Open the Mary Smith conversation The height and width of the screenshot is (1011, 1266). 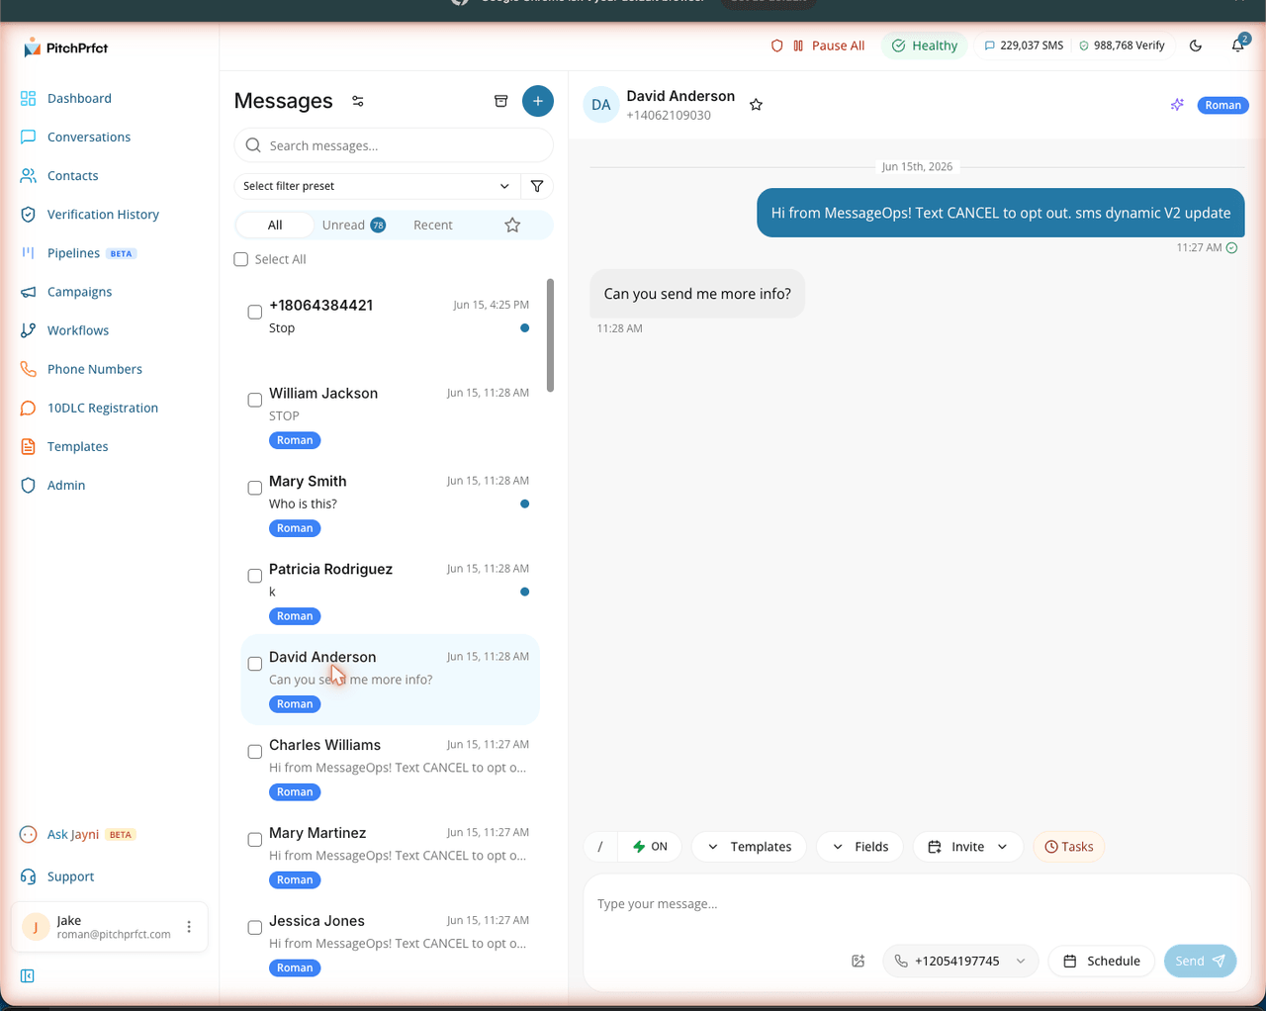click(x=390, y=505)
